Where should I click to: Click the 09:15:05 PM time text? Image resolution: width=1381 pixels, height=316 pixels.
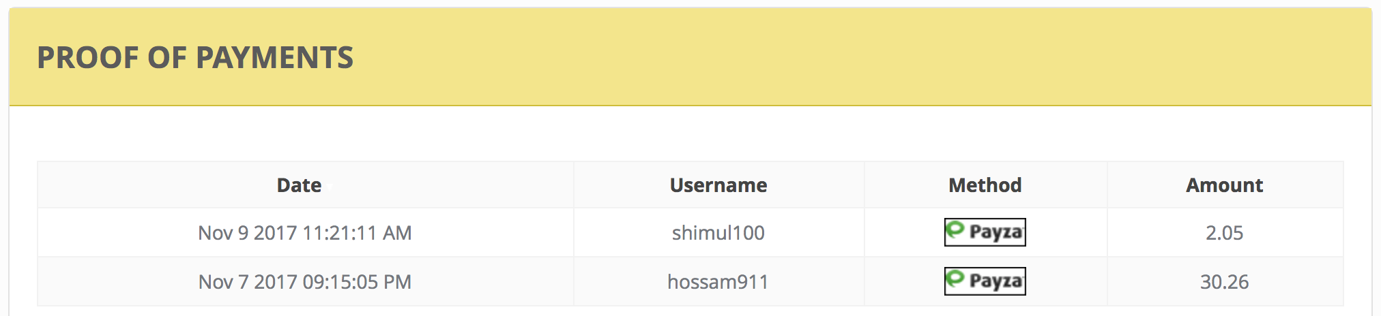tap(357, 282)
